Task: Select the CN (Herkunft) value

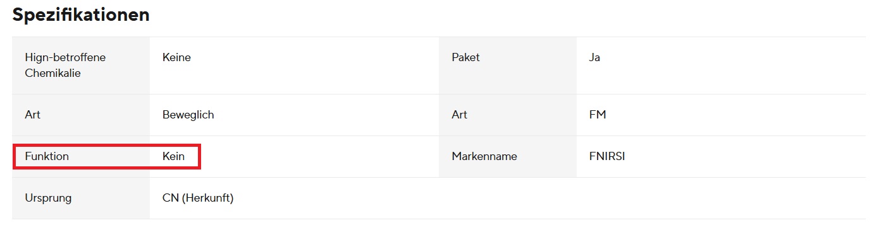Action: [x=198, y=198]
